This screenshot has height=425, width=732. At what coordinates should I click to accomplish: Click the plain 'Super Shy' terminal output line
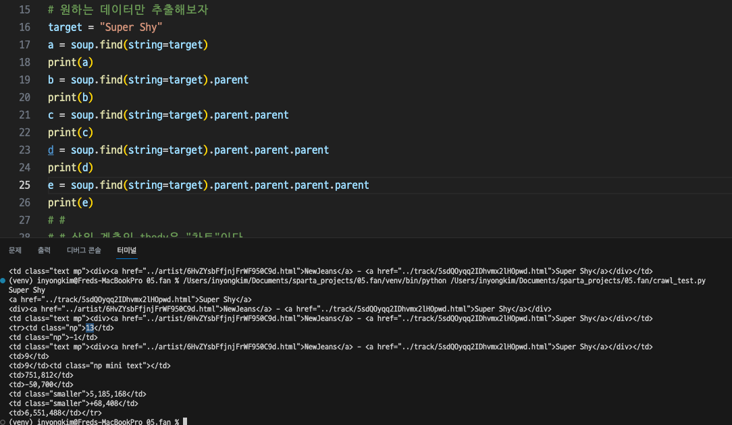point(26,290)
